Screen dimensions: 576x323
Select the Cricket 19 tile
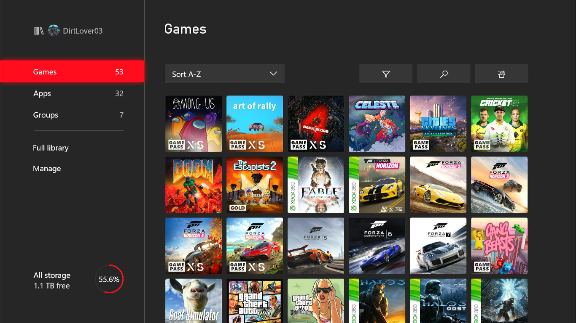tap(499, 124)
